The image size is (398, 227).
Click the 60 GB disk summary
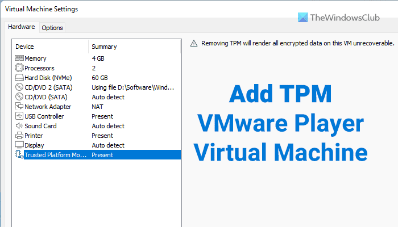(x=100, y=78)
